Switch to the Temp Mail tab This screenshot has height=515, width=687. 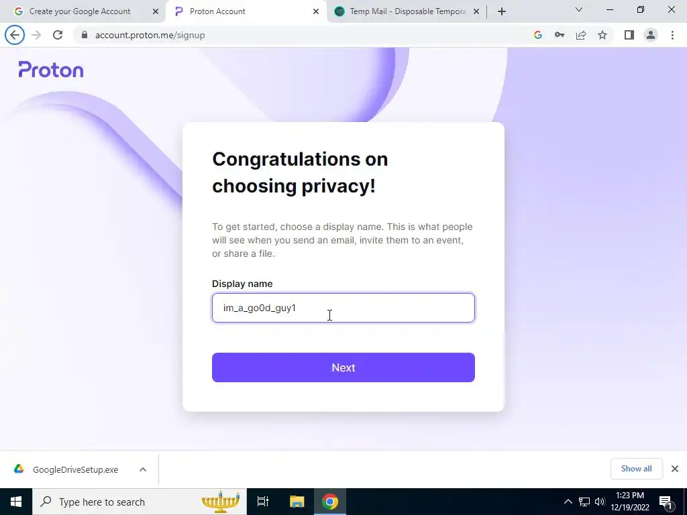pyautogui.click(x=407, y=11)
